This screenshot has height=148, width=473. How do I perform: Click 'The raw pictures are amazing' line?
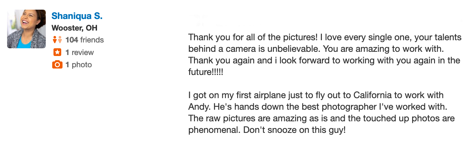242,119
